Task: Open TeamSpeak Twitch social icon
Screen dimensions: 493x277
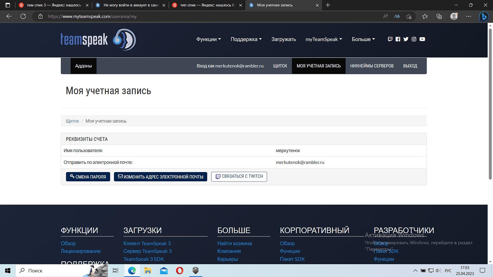Action: 390,39
